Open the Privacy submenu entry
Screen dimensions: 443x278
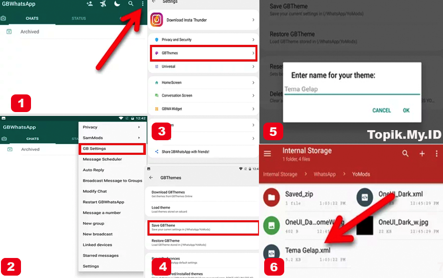[x=90, y=127]
